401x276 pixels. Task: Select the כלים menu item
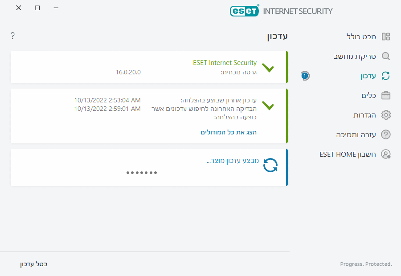(368, 95)
